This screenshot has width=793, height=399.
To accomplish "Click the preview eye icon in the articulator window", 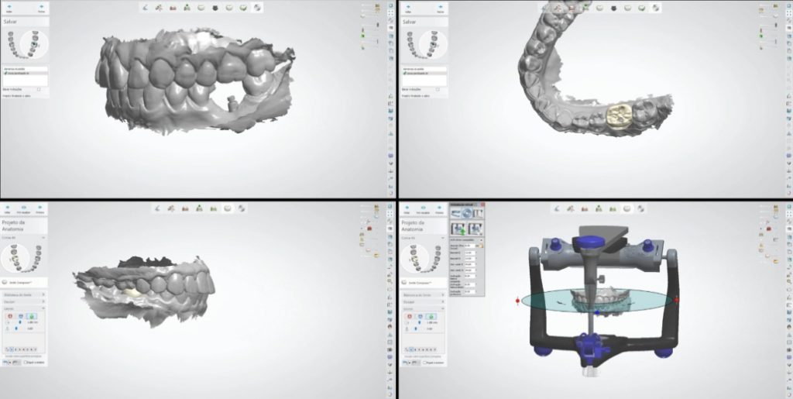I will (423, 208).
